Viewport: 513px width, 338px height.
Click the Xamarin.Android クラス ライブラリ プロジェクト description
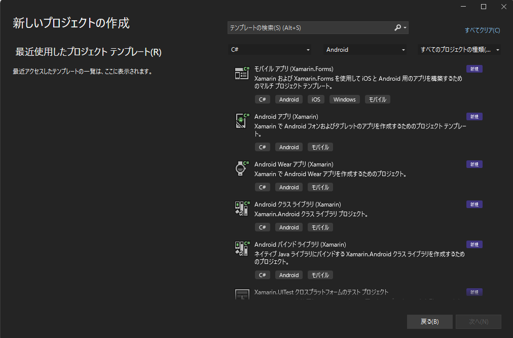[311, 214]
